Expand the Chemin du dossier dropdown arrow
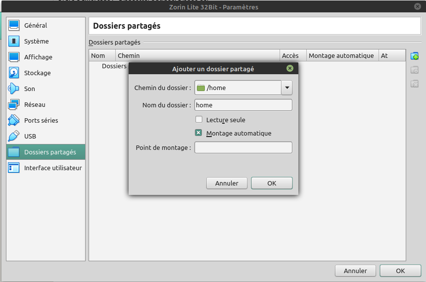 click(286, 88)
